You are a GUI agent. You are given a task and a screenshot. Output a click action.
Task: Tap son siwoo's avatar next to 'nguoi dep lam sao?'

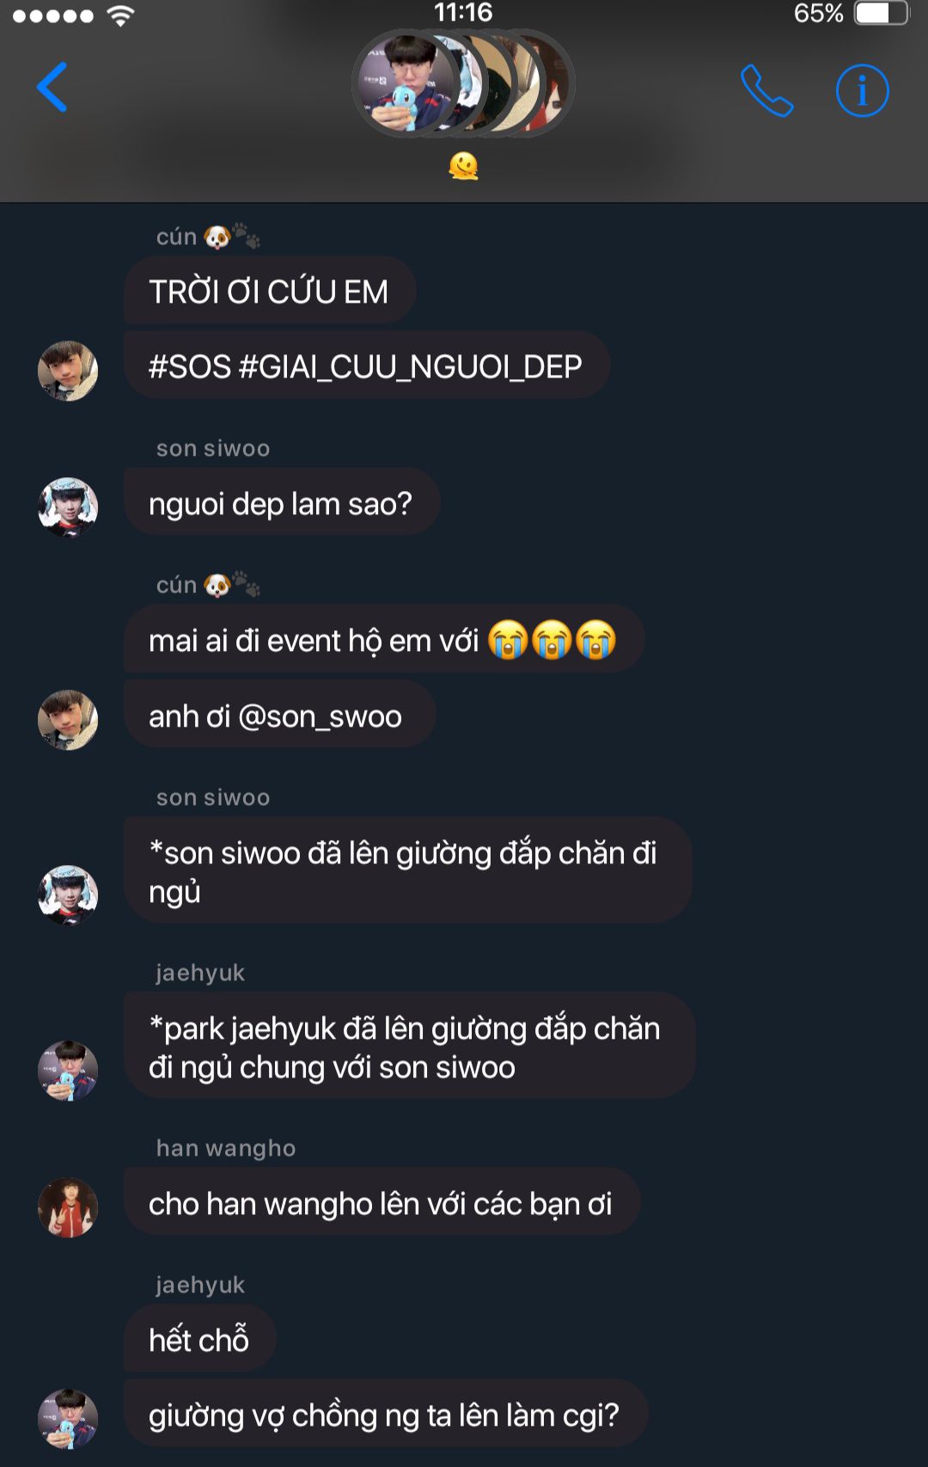68,506
